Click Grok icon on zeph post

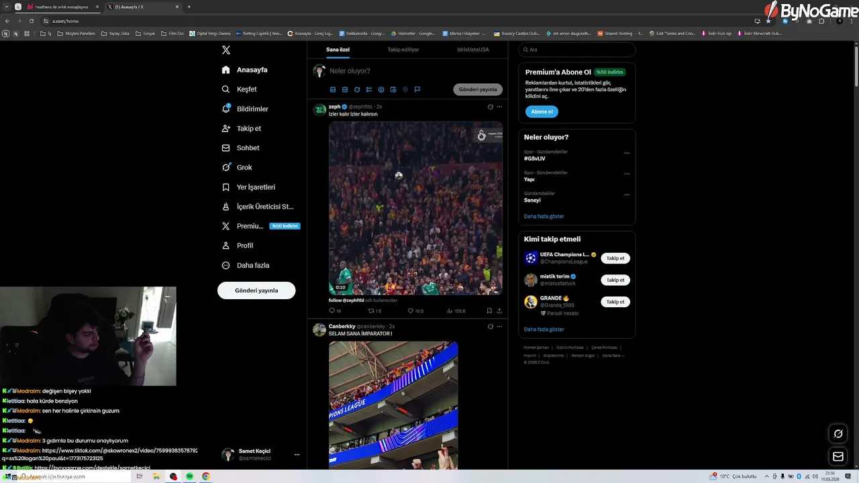click(x=490, y=107)
